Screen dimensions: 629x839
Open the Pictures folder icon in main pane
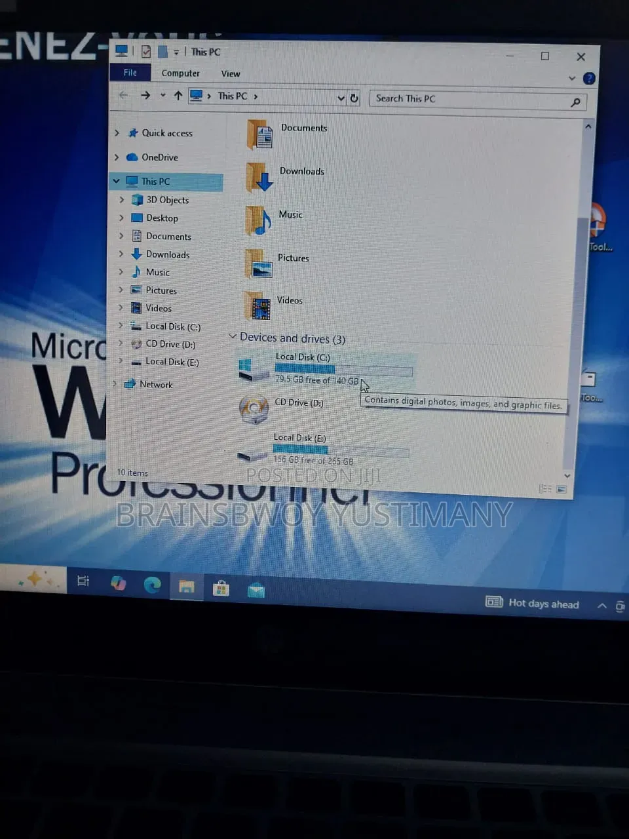point(258,263)
